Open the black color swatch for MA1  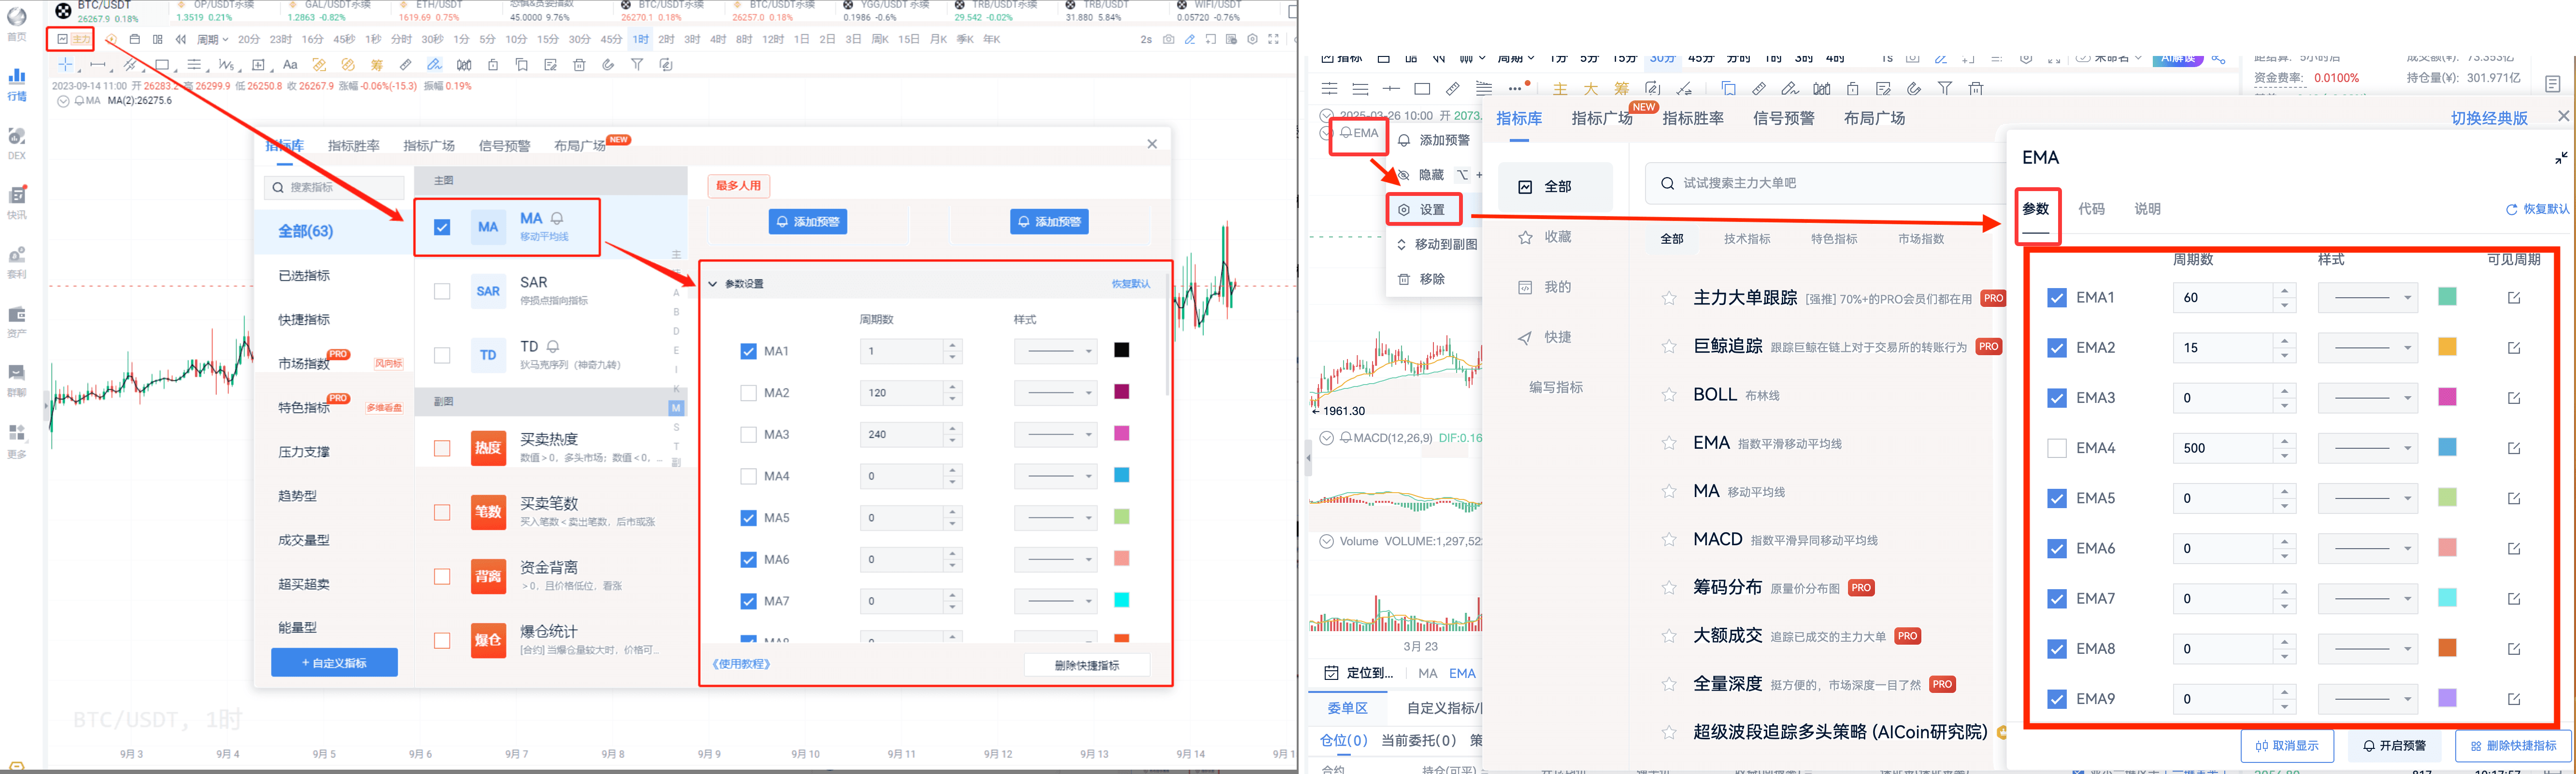click(1122, 350)
